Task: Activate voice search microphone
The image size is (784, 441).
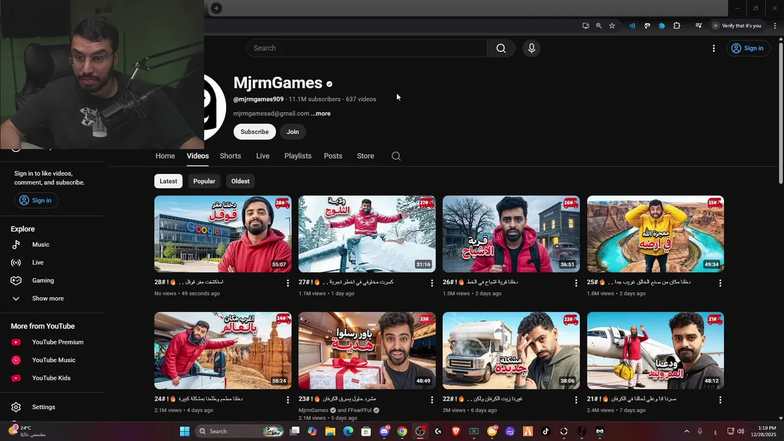Action: [x=532, y=48]
